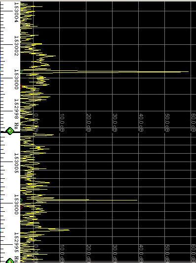Select green circle marker at upper plot's main peak
Image resolution: width=196 pixels, height=263 pixels.
(x=21, y=72)
